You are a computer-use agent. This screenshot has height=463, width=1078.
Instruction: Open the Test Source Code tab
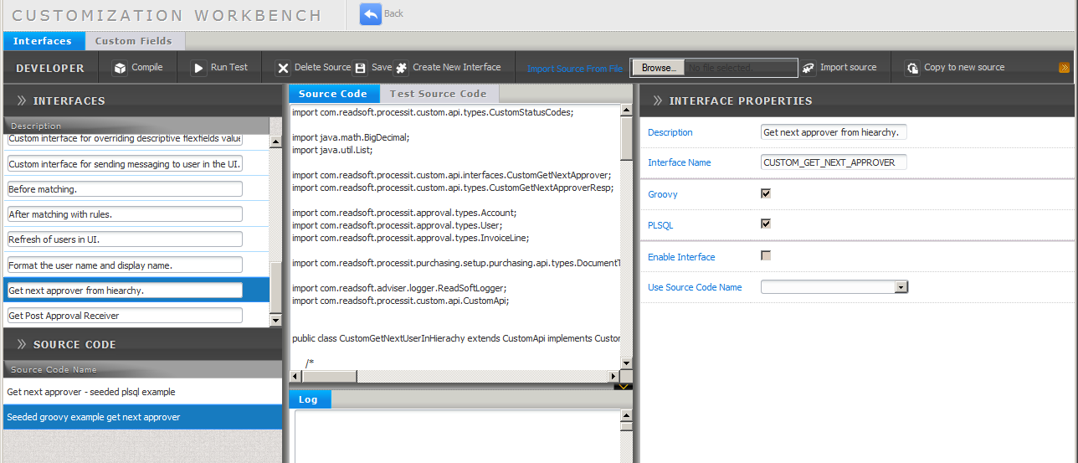click(x=438, y=94)
